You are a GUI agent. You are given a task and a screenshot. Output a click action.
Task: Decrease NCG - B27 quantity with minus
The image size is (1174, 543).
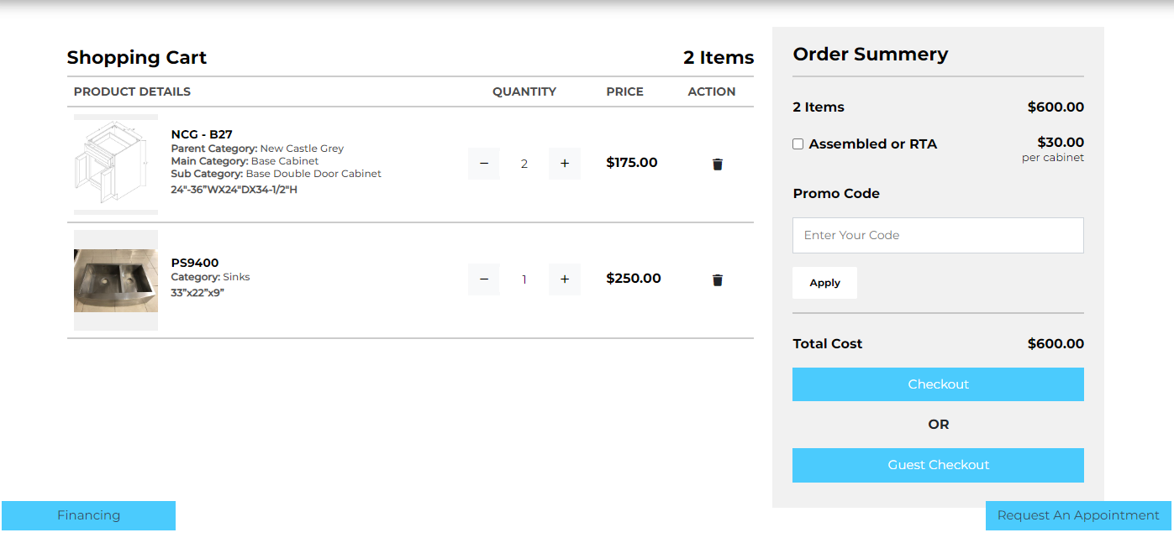(x=484, y=164)
